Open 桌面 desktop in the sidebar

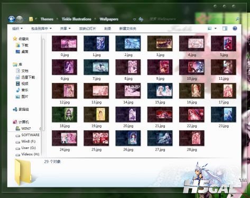tap(22, 52)
